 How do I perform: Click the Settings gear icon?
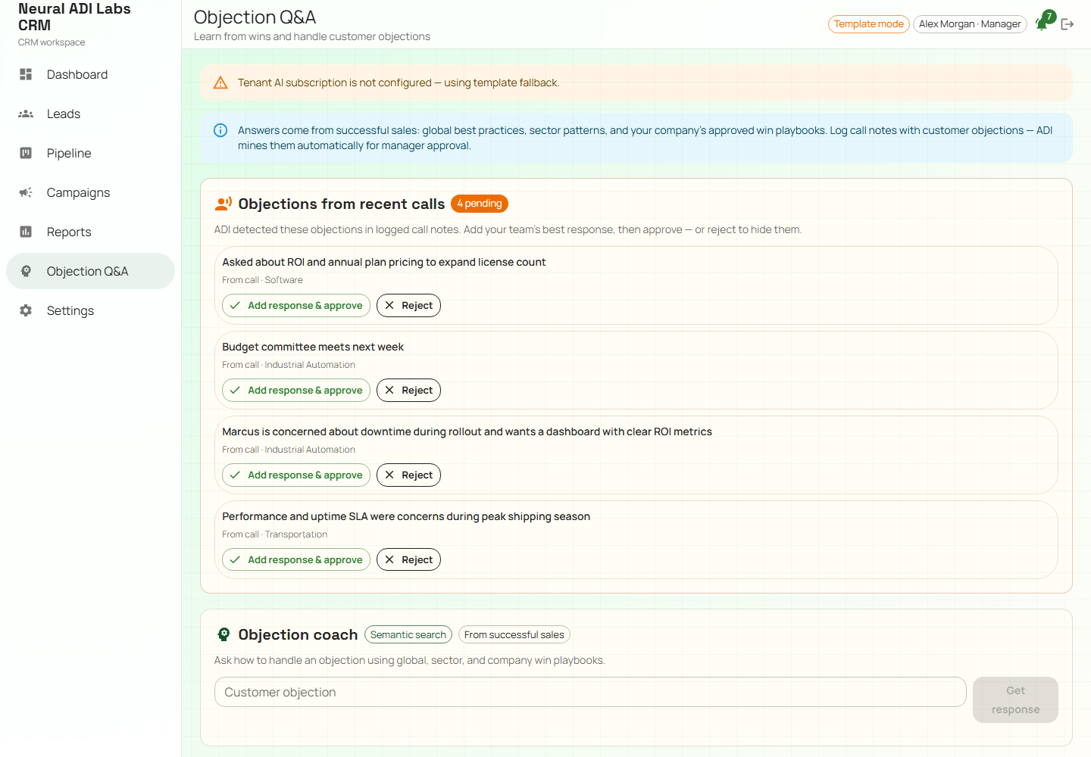[26, 310]
